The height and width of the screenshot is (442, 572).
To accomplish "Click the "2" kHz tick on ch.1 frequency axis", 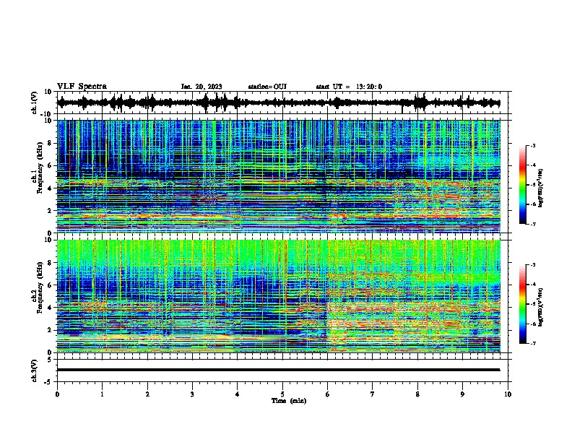I will [x=51, y=210].
